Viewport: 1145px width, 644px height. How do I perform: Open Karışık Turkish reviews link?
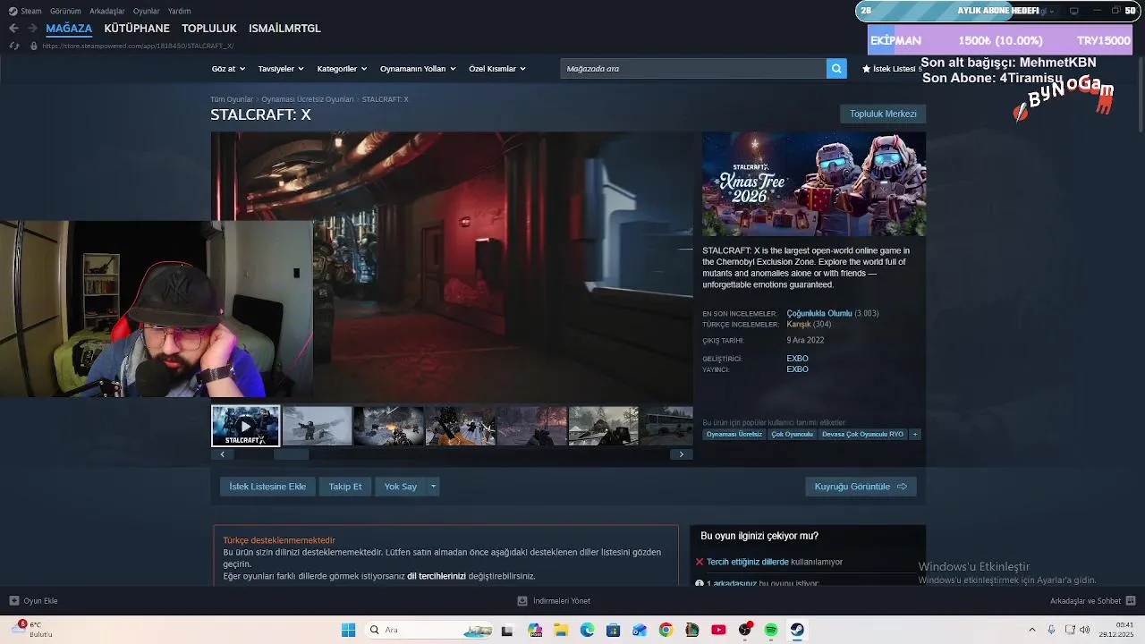(799, 325)
